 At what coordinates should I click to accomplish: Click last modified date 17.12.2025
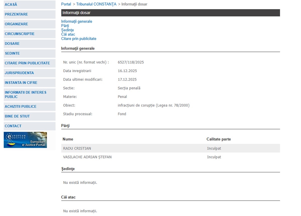tap(127, 79)
